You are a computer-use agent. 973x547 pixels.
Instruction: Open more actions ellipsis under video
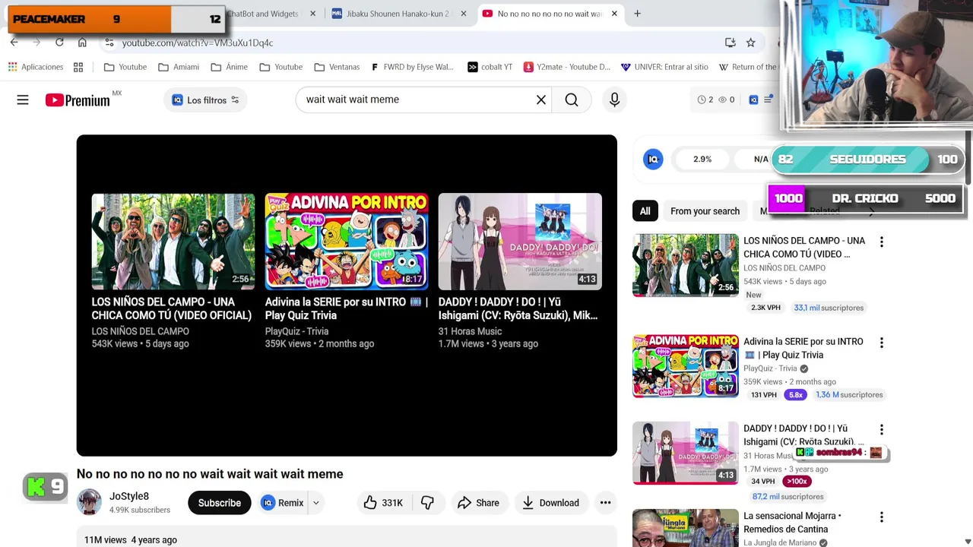point(605,503)
